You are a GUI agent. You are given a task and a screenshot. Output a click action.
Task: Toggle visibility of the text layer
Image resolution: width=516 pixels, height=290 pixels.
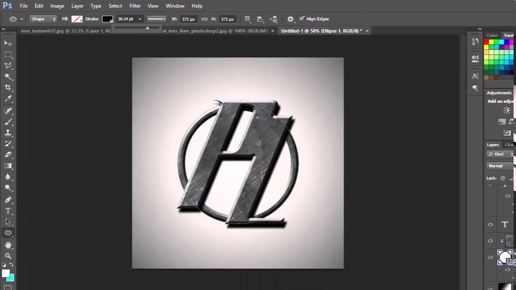pyautogui.click(x=490, y=224)
